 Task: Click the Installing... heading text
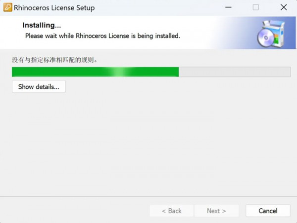[42, 25]
